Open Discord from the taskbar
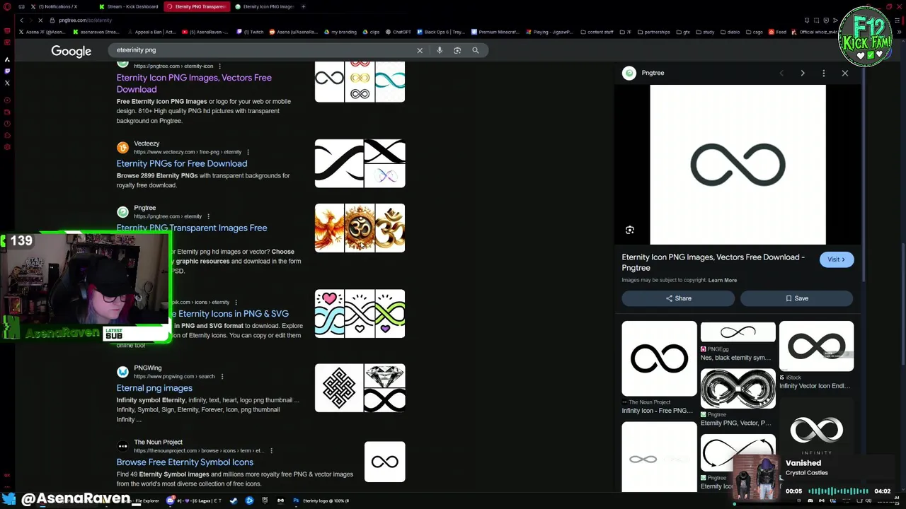 [x=171, y=501]
